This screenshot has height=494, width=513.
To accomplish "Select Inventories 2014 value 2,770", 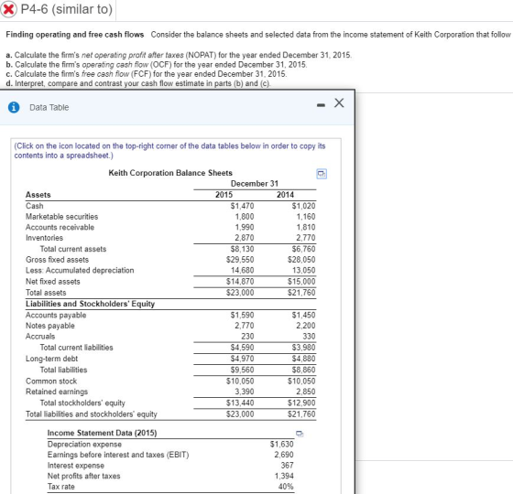I will pyautogui.click(x=306, y=238).
